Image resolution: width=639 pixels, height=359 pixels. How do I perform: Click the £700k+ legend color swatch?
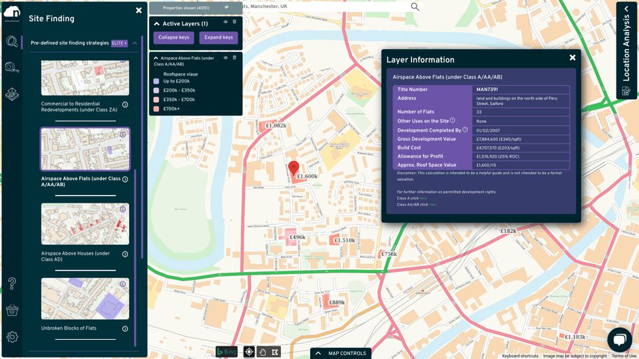click(x=156, y=109)
